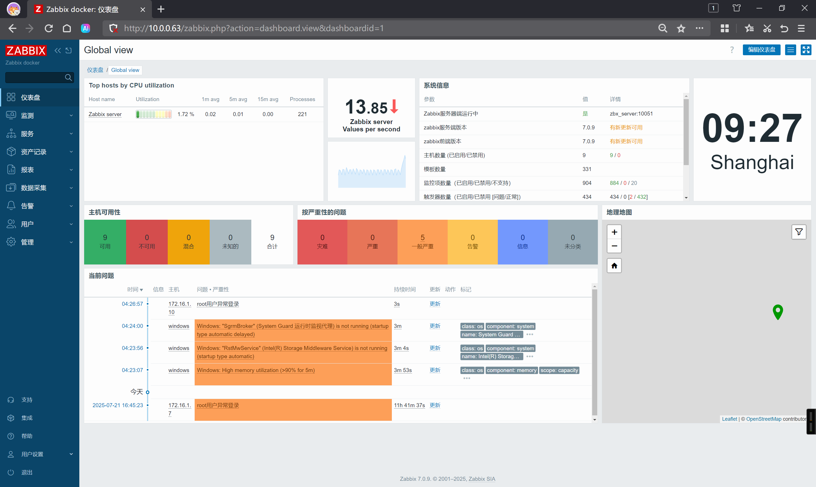The height and width of the screenshot is (487, 816).
Task: Open dashboard actions hamburger menu
Action: point(790,50)
